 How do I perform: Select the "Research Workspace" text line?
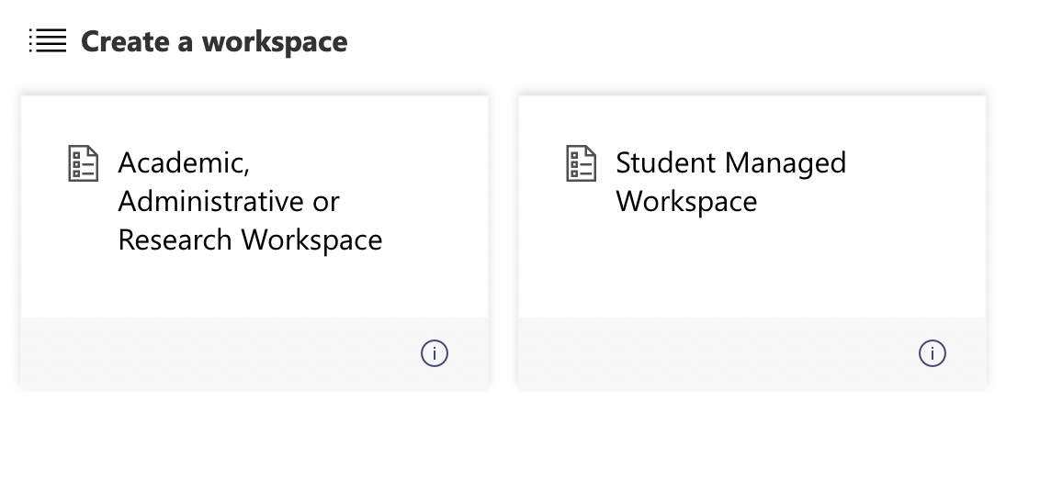point(250,239)
